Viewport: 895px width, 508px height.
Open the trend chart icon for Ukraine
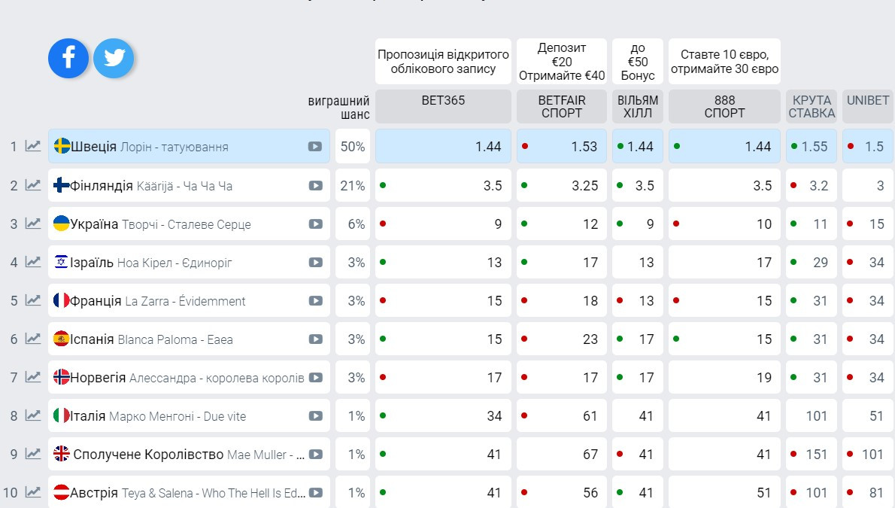[33, 224]
